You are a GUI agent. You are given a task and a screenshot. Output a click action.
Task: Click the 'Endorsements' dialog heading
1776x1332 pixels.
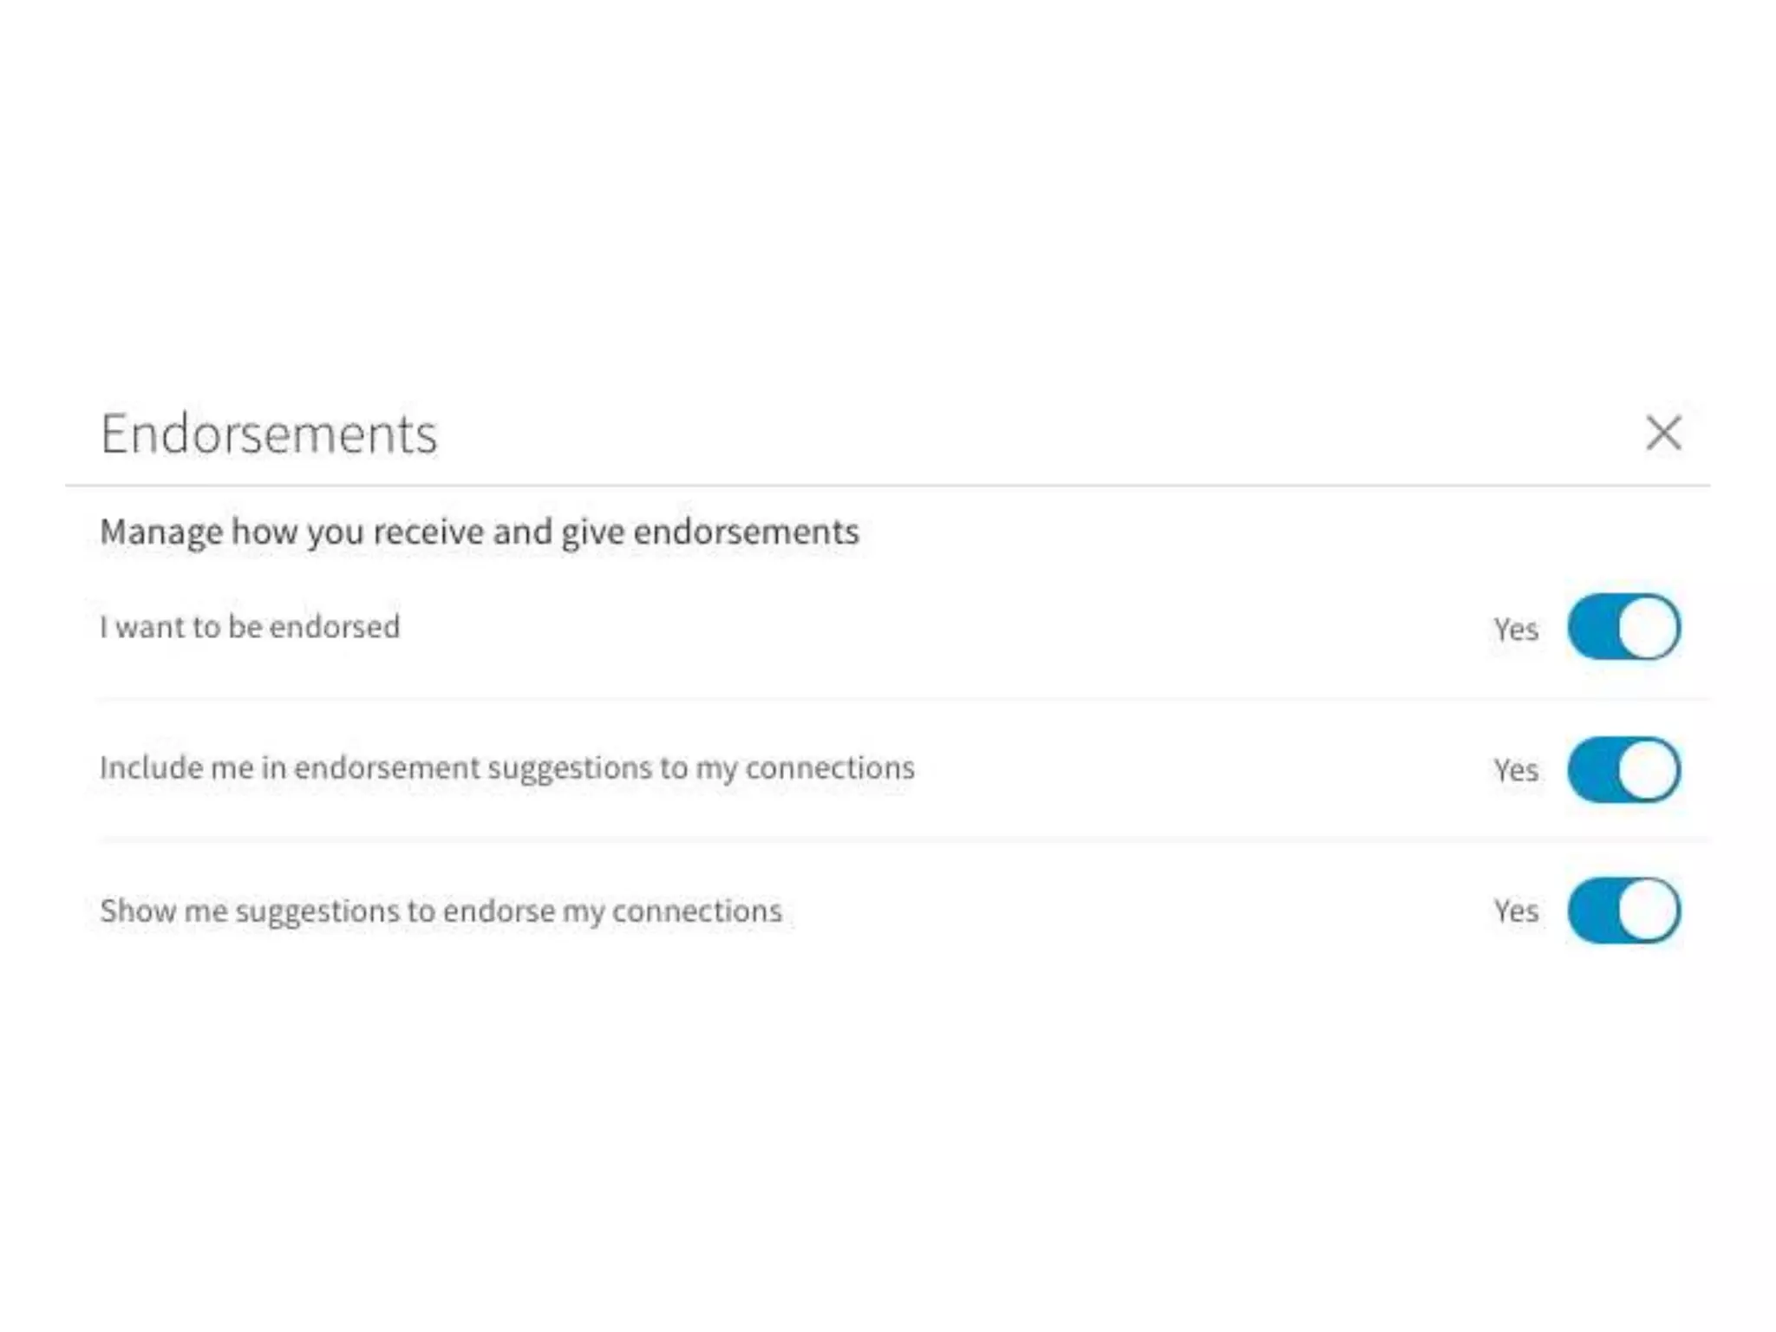coord(269,434)
